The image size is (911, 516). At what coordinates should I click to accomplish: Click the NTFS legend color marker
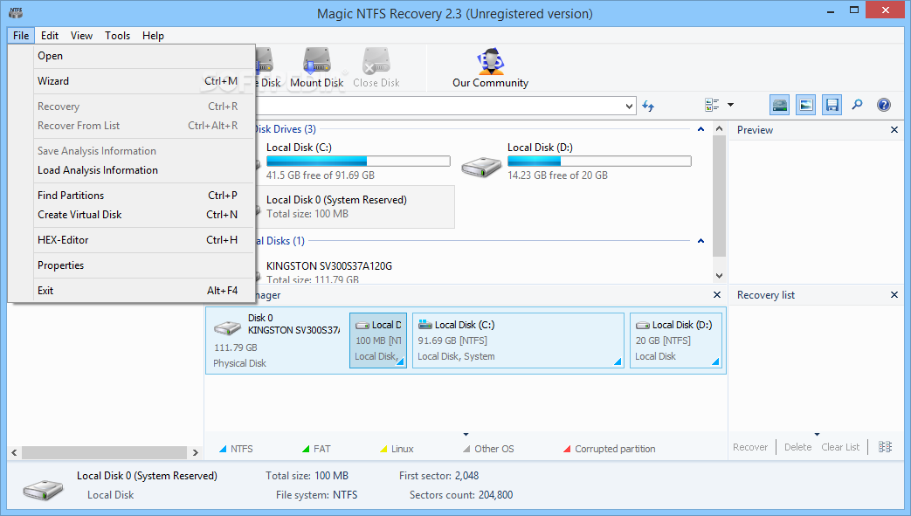point(223,449)
